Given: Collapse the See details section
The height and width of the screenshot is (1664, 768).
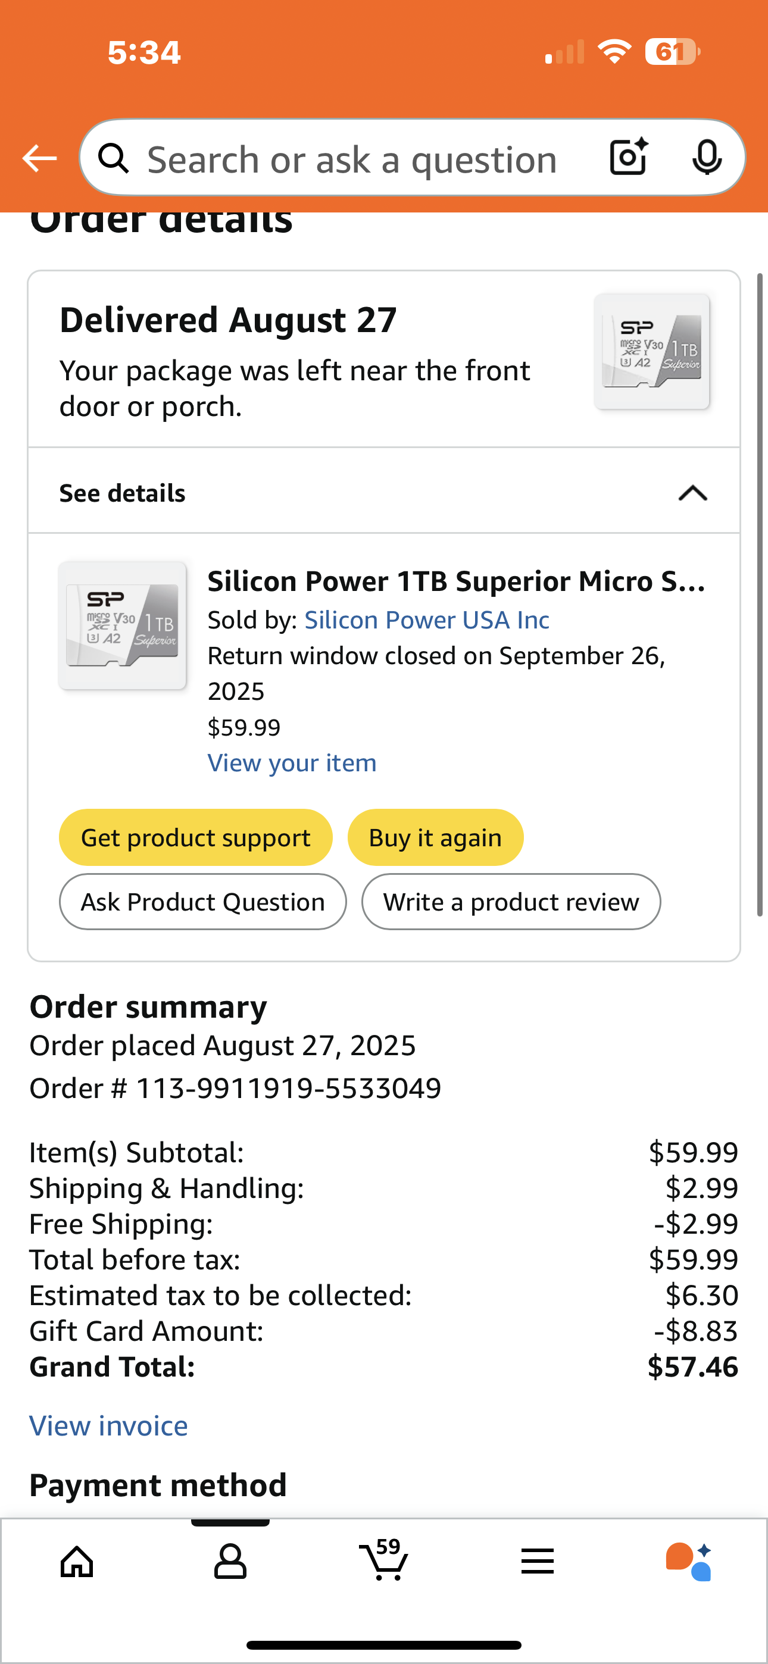Looking at the screenshot, I should coord(692,493).
